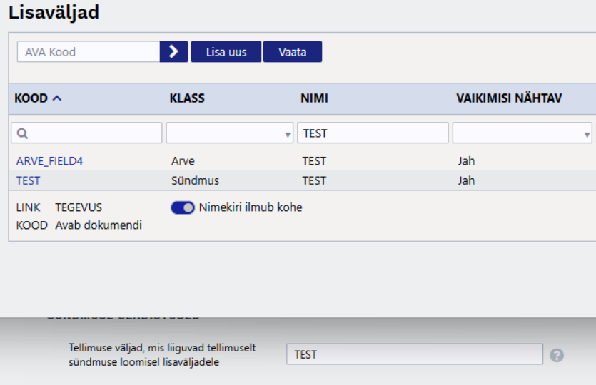The width and height of the screenshot is (596, 385).
Task: Click the NIMI filter field containing TEST
Action: pos(373,133)
